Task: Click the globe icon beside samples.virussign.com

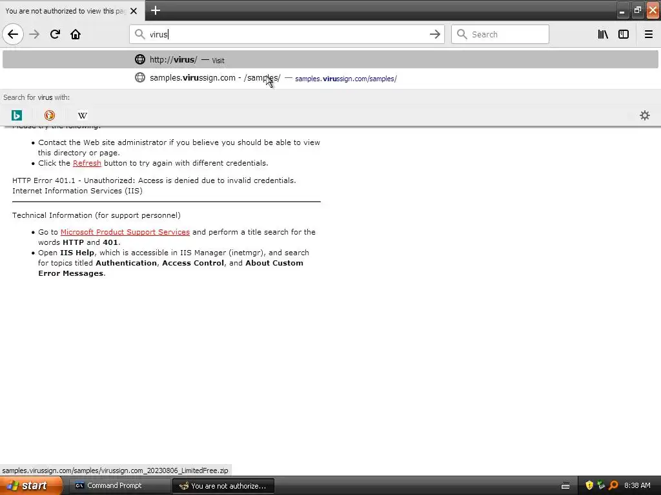Action: click(x=140, y=77)
